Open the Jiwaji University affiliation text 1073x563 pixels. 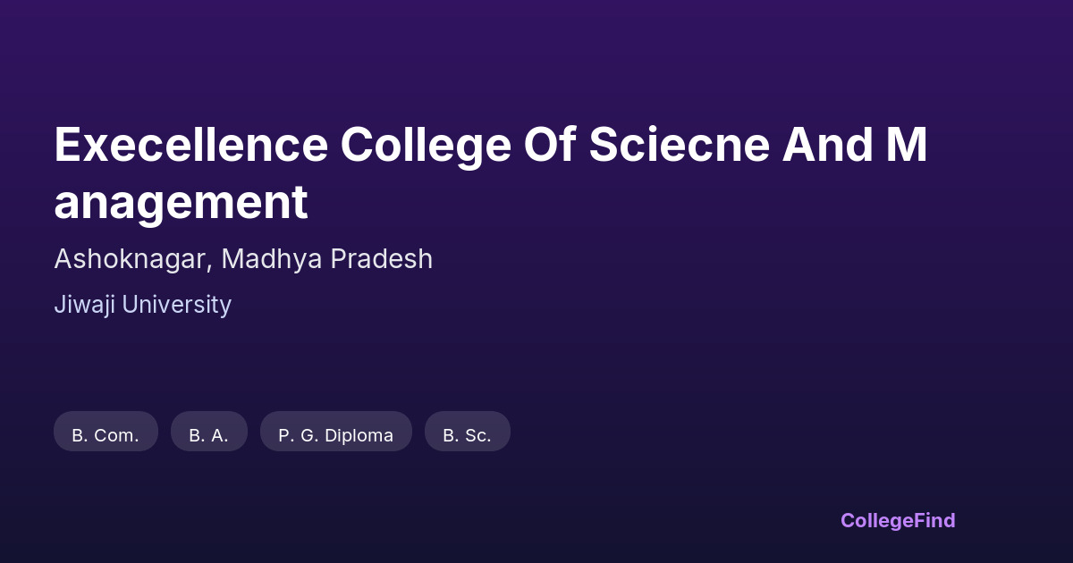point(142,305)
